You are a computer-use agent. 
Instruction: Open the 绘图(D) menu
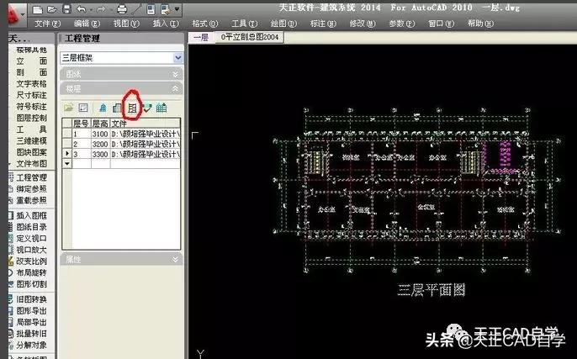click(x=283, y=24)
